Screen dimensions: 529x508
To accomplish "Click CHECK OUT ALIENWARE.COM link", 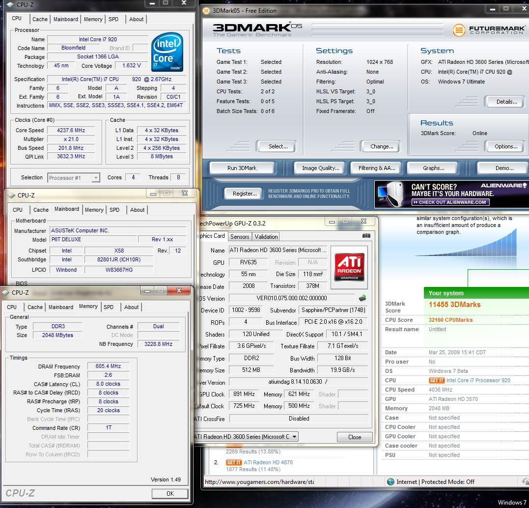I will (450, 202).
